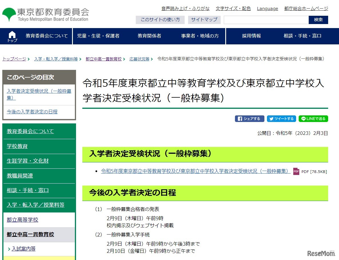Open 教育委員会について in navigation bar
Screen dimensions: 339x260
tap(47, 36)
